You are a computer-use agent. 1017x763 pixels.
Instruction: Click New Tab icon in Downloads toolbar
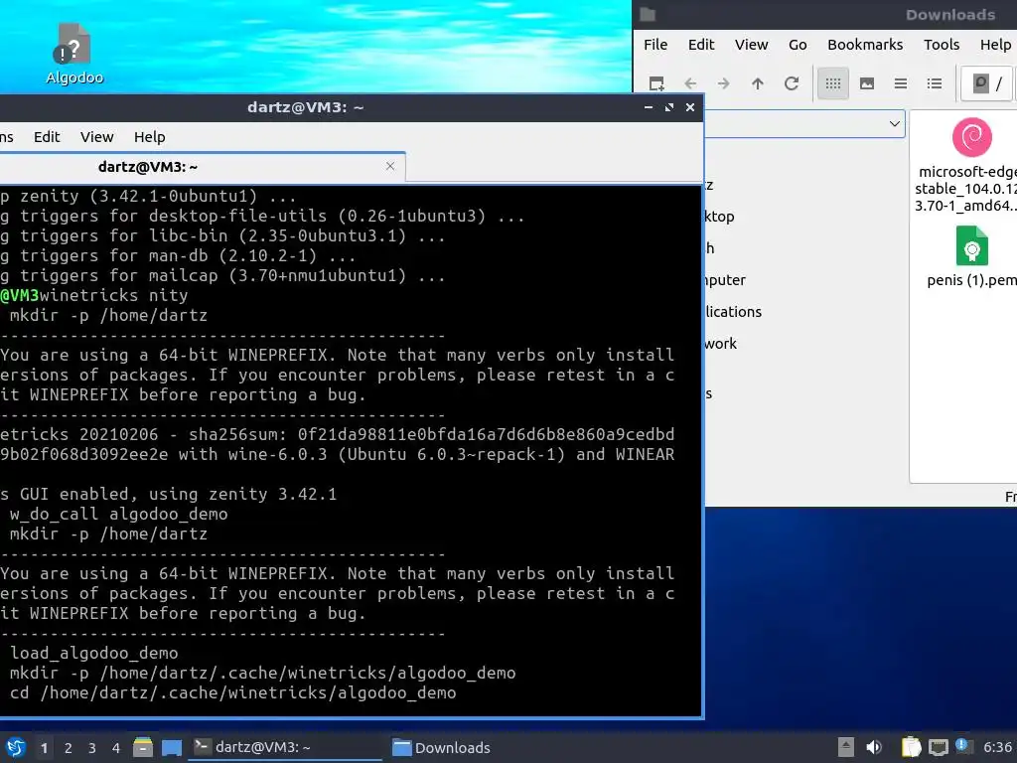point(656,83)
